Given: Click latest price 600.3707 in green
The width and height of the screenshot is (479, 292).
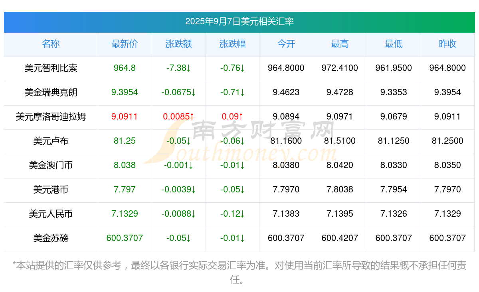Looking at the screenshot, I should point(125,238).
